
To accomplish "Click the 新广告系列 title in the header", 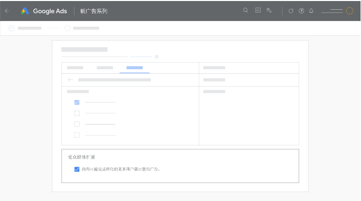I will pyautogui.click(x=93, y=11).
